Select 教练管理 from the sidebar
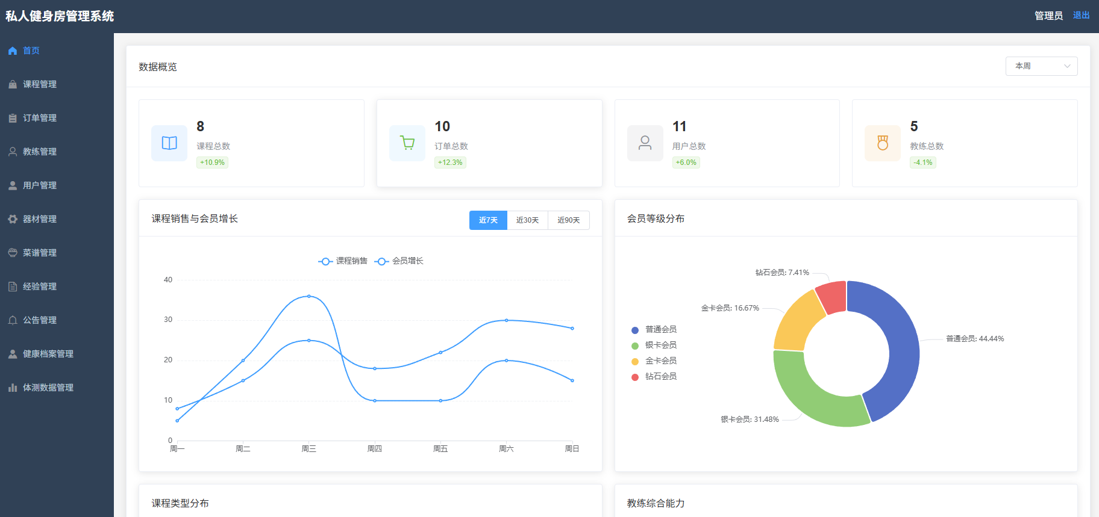The height and width of the screenshot is (517, 1099). point(57,152)
